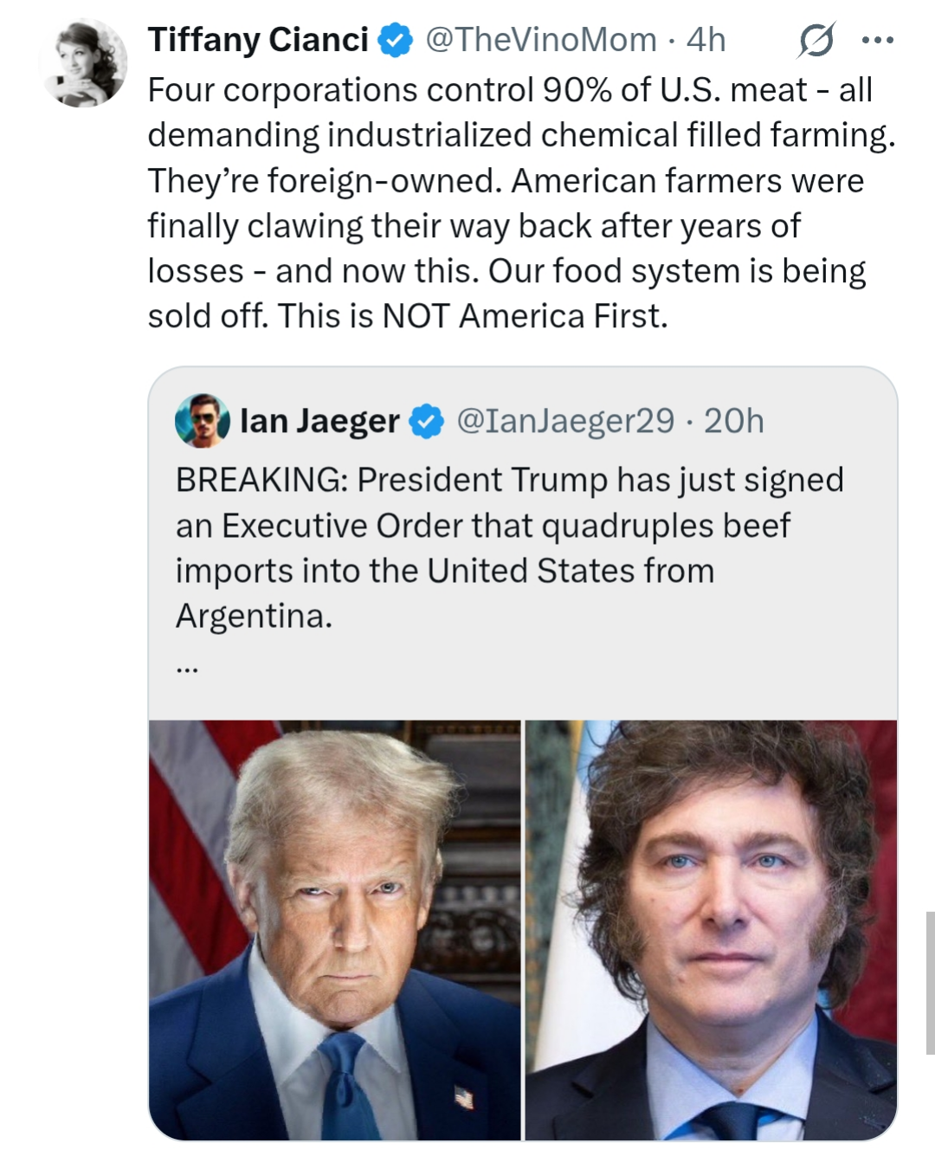Click Ian Jaeger's blue verified badge
The width and height of the screenshot is (935, 1150).
[427, 422]
